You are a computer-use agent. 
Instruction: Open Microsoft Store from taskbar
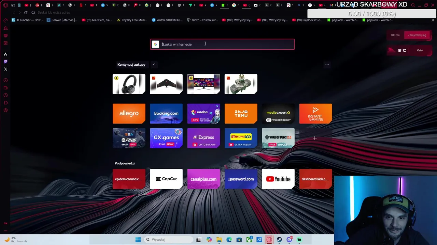click(x=239, y=240)
